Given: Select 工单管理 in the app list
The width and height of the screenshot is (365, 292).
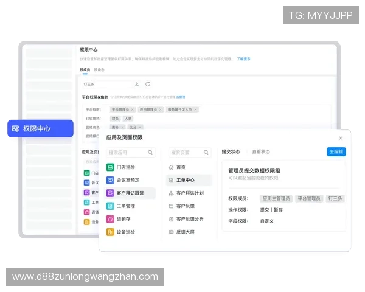Looking at the screenshot, I should coord(130,206).
